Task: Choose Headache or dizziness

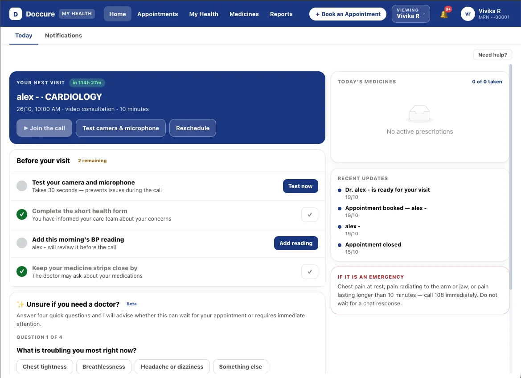Action: tap(172, 367)
